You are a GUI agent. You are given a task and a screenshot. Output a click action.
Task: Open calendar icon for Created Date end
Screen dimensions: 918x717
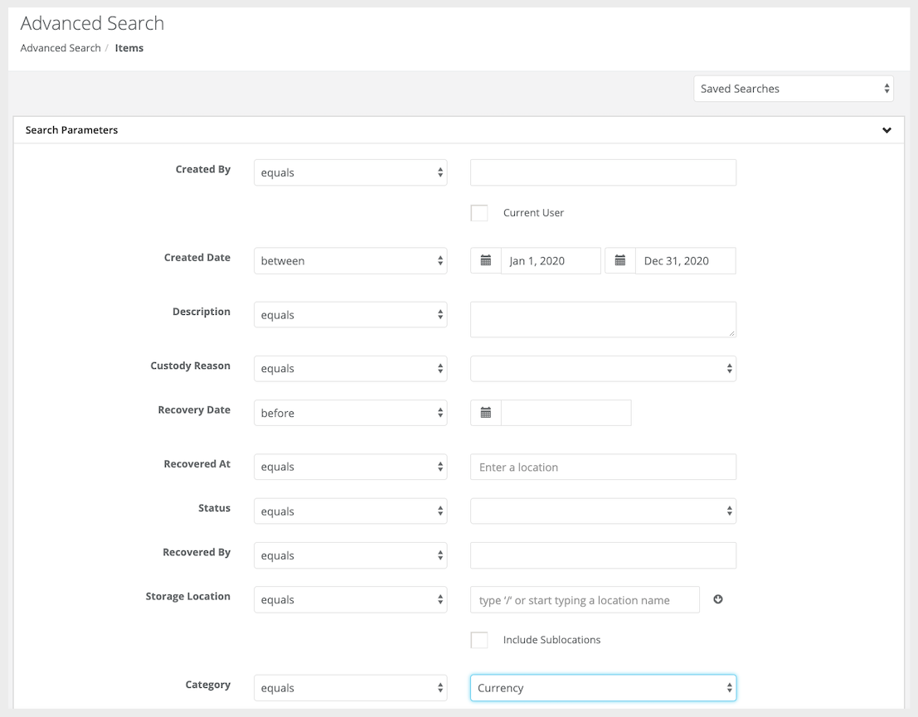(x=620, y=260)
